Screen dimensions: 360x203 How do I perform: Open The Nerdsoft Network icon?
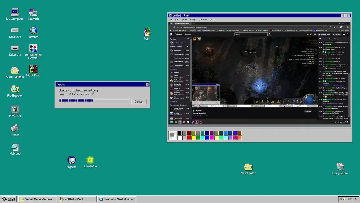click(33, 52)
